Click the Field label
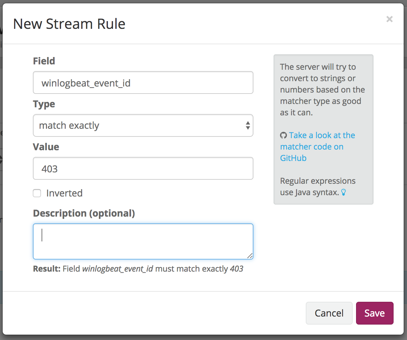407x340 pixels. pyautogui.click(x=44, y=61)
